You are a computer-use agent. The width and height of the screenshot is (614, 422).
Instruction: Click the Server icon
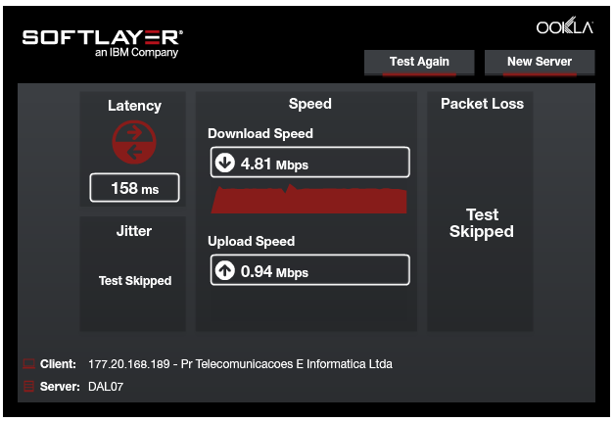28,386
